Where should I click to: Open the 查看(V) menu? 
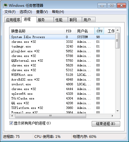(42, 12)
